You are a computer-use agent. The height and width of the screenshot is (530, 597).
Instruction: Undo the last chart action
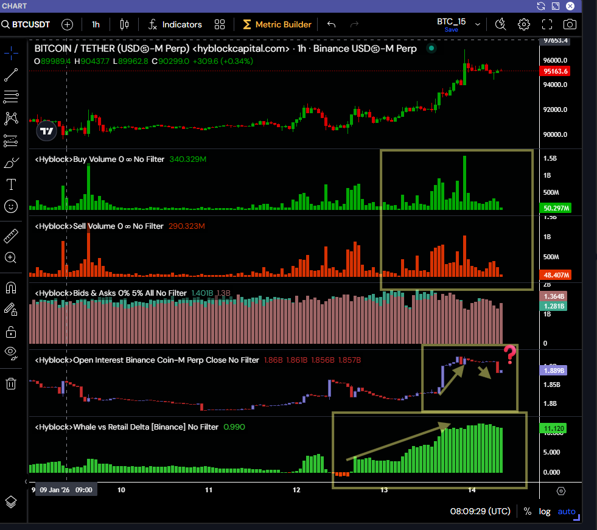click(x=331, y=25)
